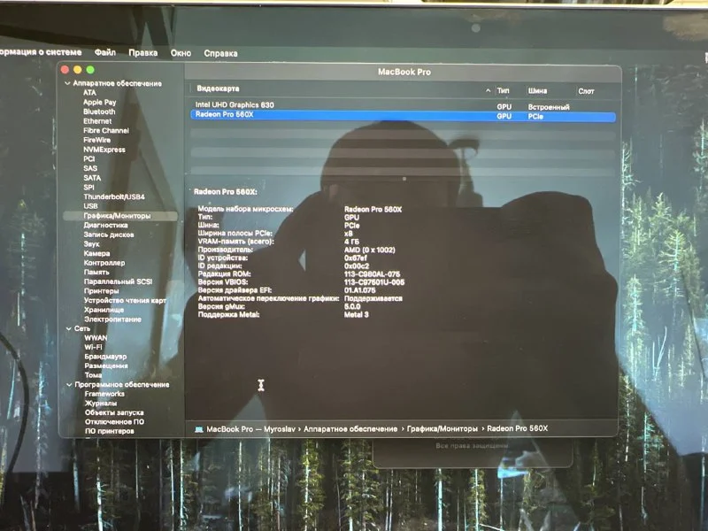The height and width of the screenshot is (531, 708).
Task: Click the green full-screen window button
Action: pyautogui.click(x=89, y=69)
